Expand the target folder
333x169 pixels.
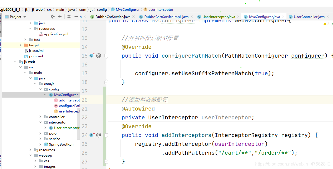point(20,45)
